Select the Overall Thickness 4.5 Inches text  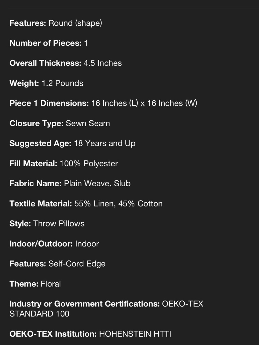(66, 63)
